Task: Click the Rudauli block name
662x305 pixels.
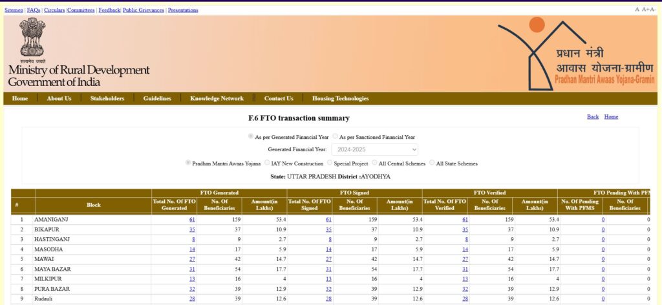Action: (x=43, y=299)
